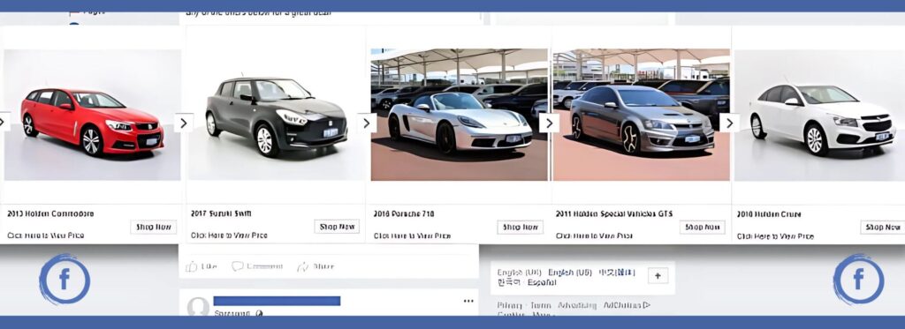This screenshot has height=329, width=905.
Task: Click Shop Now for the 2016 Holden Cruze
Action: (x=883, y=227)
